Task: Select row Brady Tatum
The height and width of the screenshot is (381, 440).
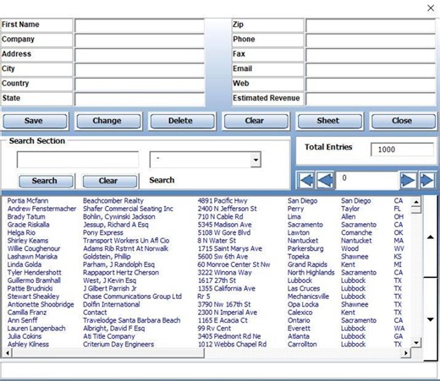Action: [207, 217]
